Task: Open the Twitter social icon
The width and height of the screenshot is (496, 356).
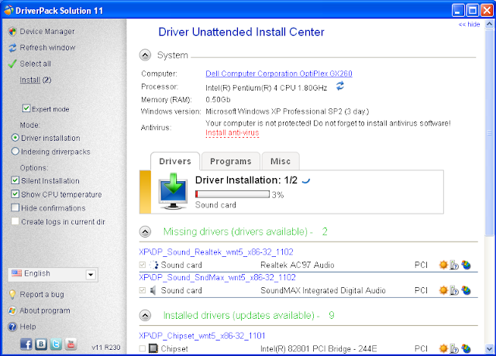Action: point(56,344)
